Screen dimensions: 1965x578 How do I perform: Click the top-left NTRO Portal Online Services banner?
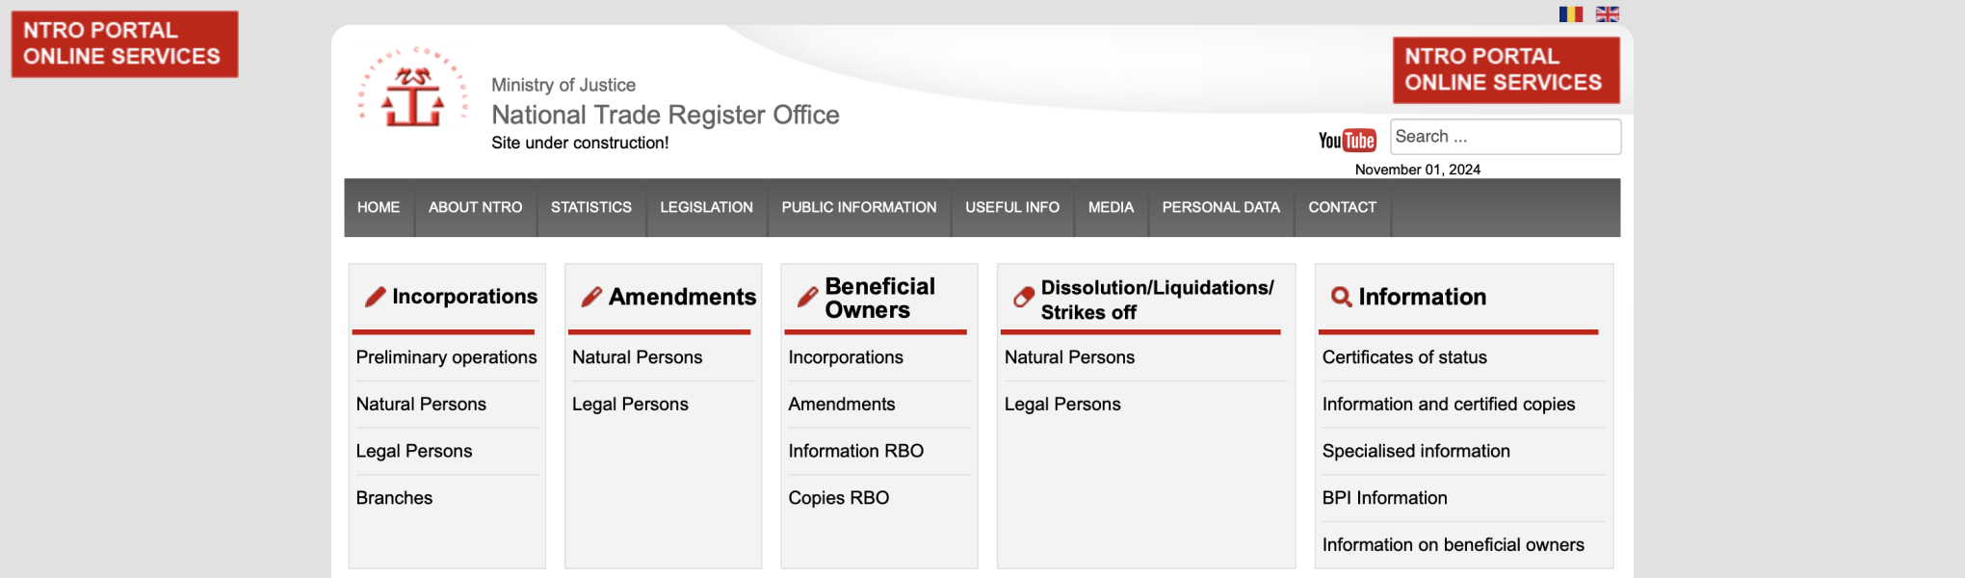(x=124, y=44)
